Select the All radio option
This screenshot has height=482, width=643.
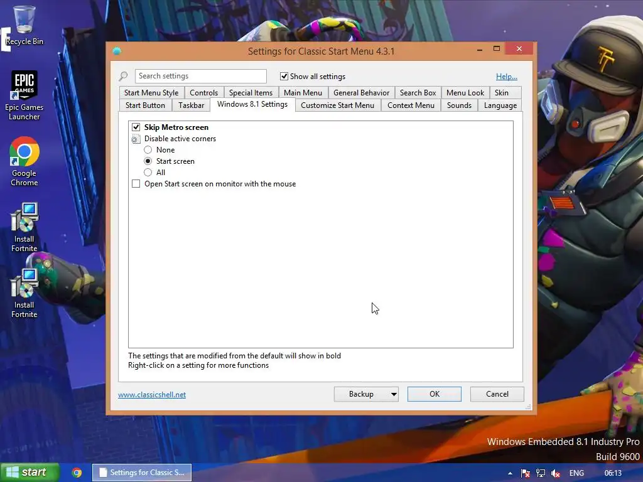click(148, 173)
